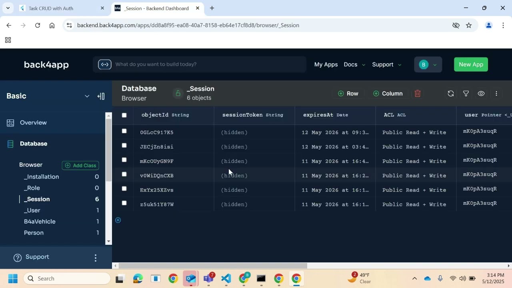Click the Database icon in the sidebar
512x288 pixels.
click(10, 144)
